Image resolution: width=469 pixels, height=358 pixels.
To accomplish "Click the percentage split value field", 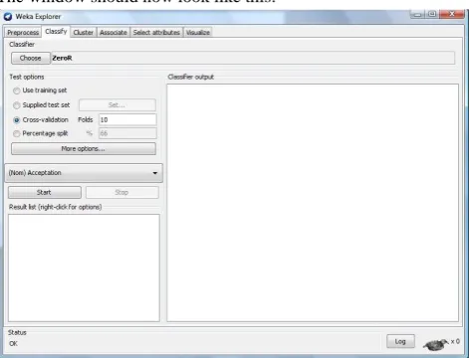I will (x=127, y=133).
